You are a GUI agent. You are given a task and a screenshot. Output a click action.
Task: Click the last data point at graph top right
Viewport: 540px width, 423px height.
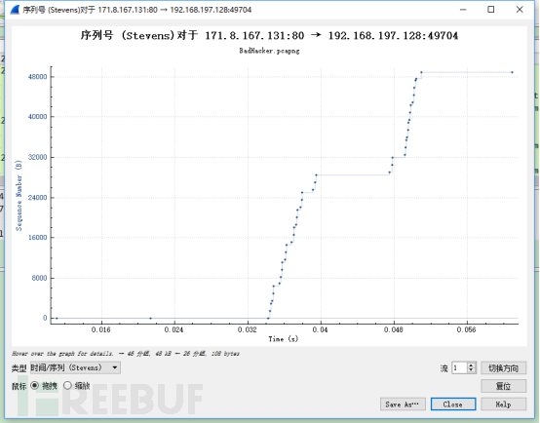pyautogui.click(x=512, y=72)
